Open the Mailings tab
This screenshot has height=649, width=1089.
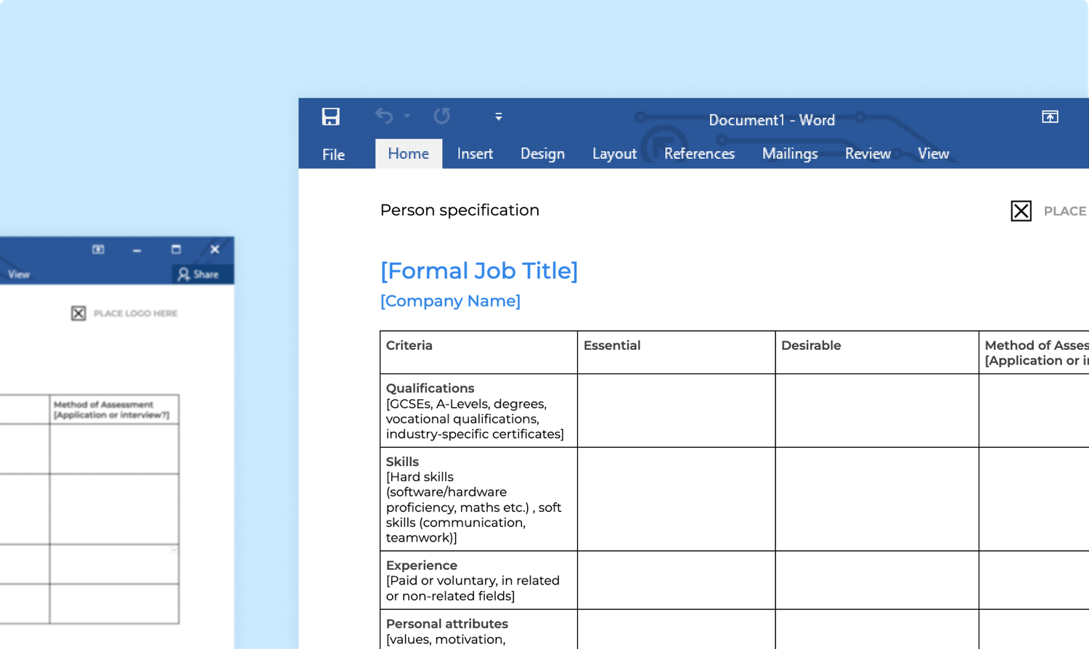790,153
